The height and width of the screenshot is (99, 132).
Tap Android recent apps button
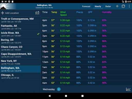point(82,96)
